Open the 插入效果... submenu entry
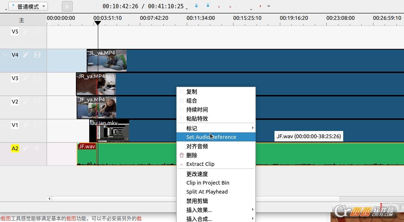Viewport: 404px width, 222px height. click(x=216, y=210)
